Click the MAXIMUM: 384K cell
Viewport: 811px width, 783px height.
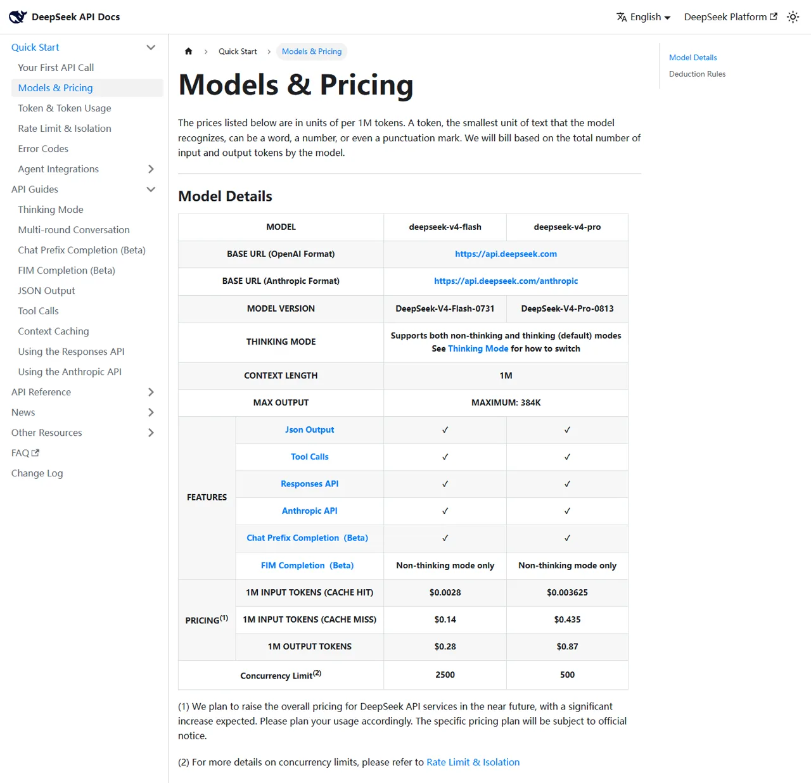[506, 403]
